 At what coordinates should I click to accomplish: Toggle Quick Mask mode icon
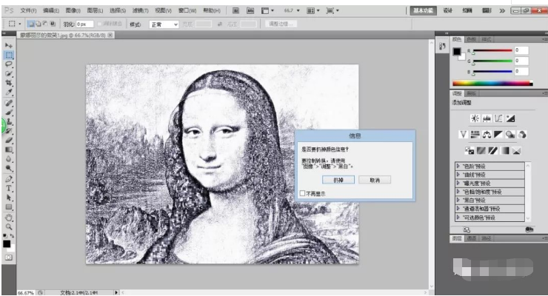pos(8,258)
